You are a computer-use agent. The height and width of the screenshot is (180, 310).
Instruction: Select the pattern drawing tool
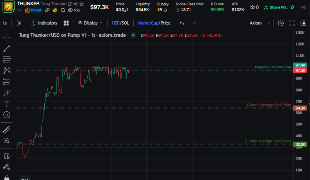(7, 71)
